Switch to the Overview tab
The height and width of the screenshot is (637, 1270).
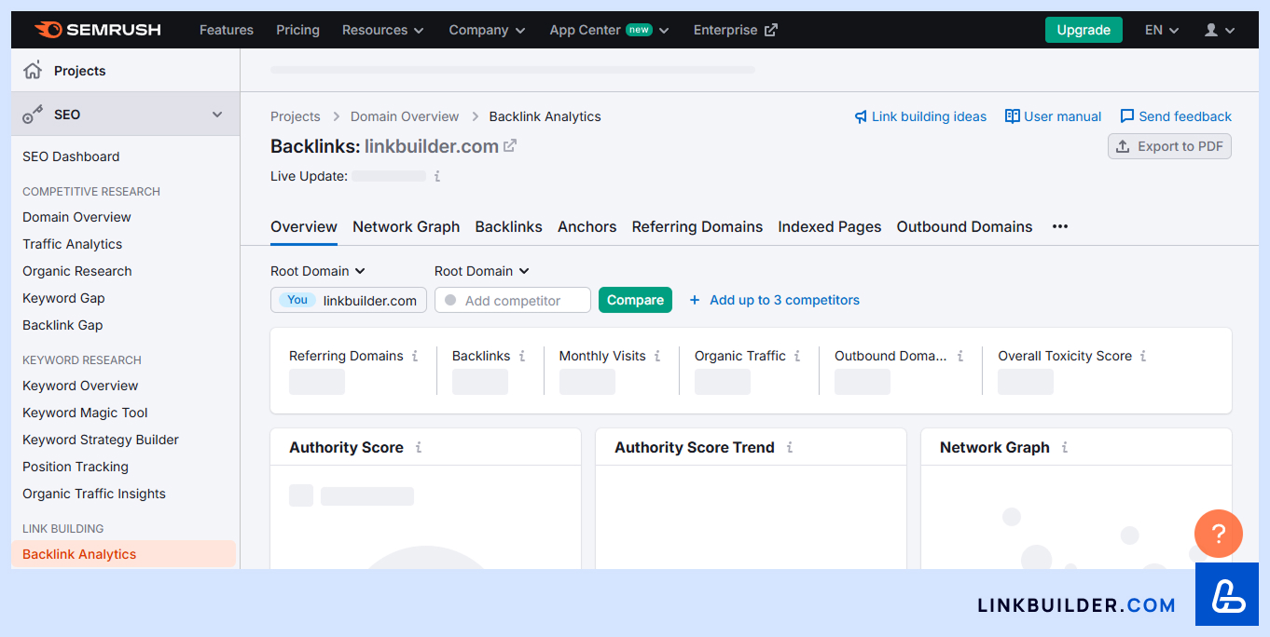pyautogui.click(x=304, y=226)
